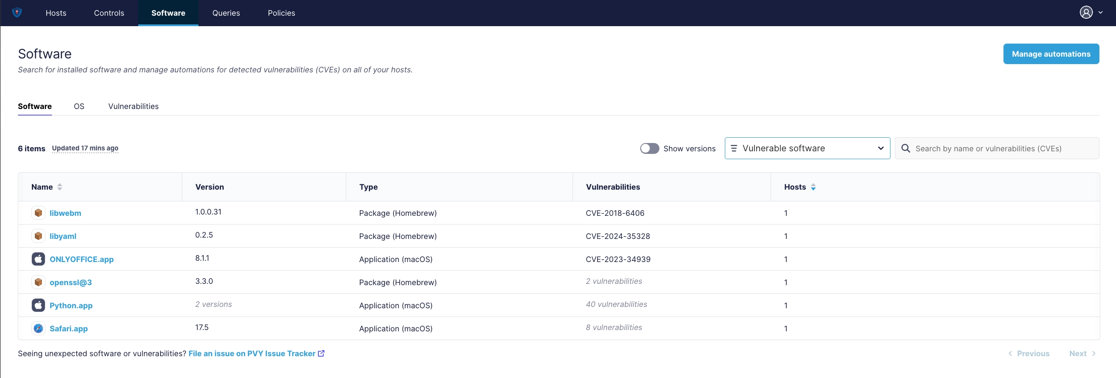Click the Safari.app compass icon
1116x378 pixels.
point(38,328)
